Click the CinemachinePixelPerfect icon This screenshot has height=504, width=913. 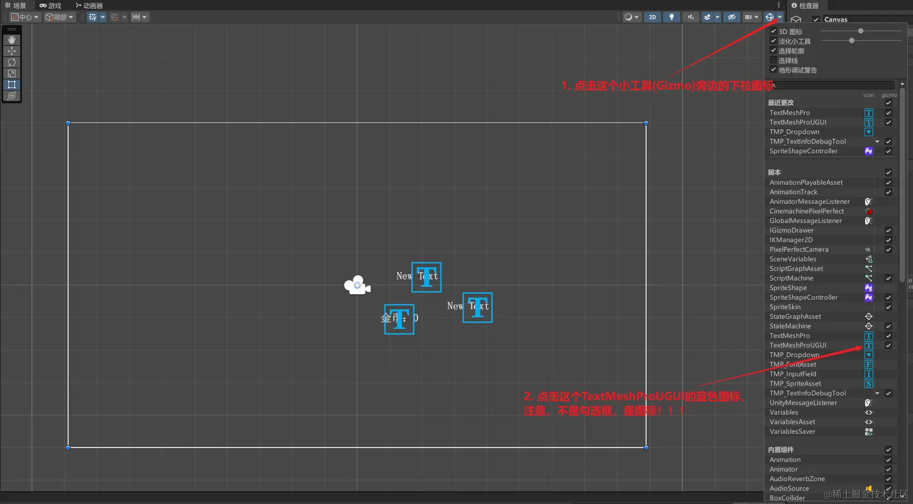tap(869, 211)
